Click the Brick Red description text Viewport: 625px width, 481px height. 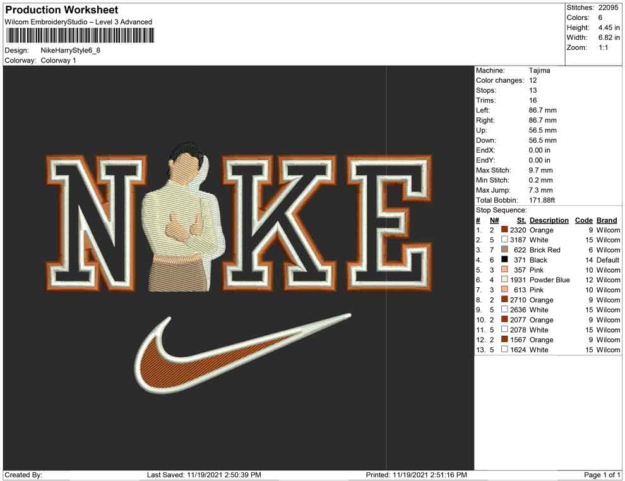coord(544,250)
